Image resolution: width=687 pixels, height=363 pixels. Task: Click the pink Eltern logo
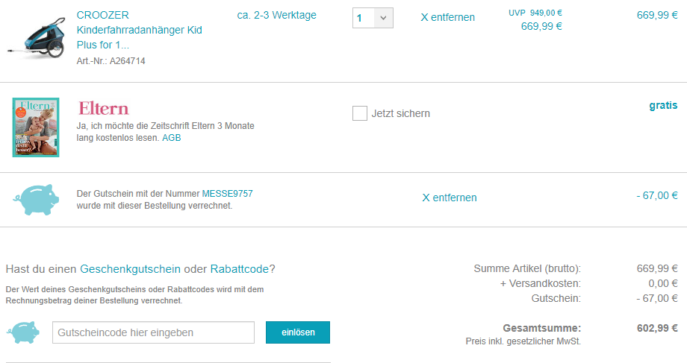103,109
